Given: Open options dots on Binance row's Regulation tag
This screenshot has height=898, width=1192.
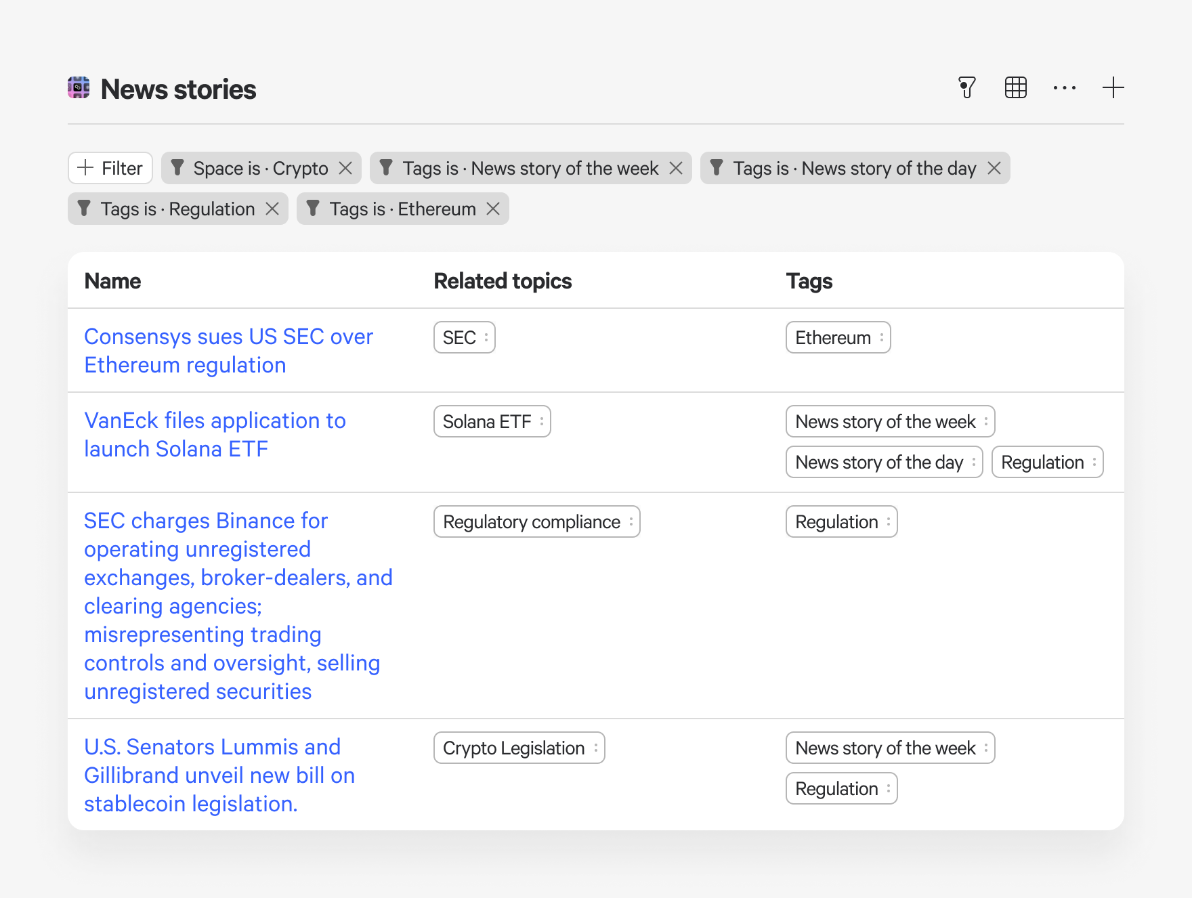Looking at the screenshot, I should tap(889, 521).
